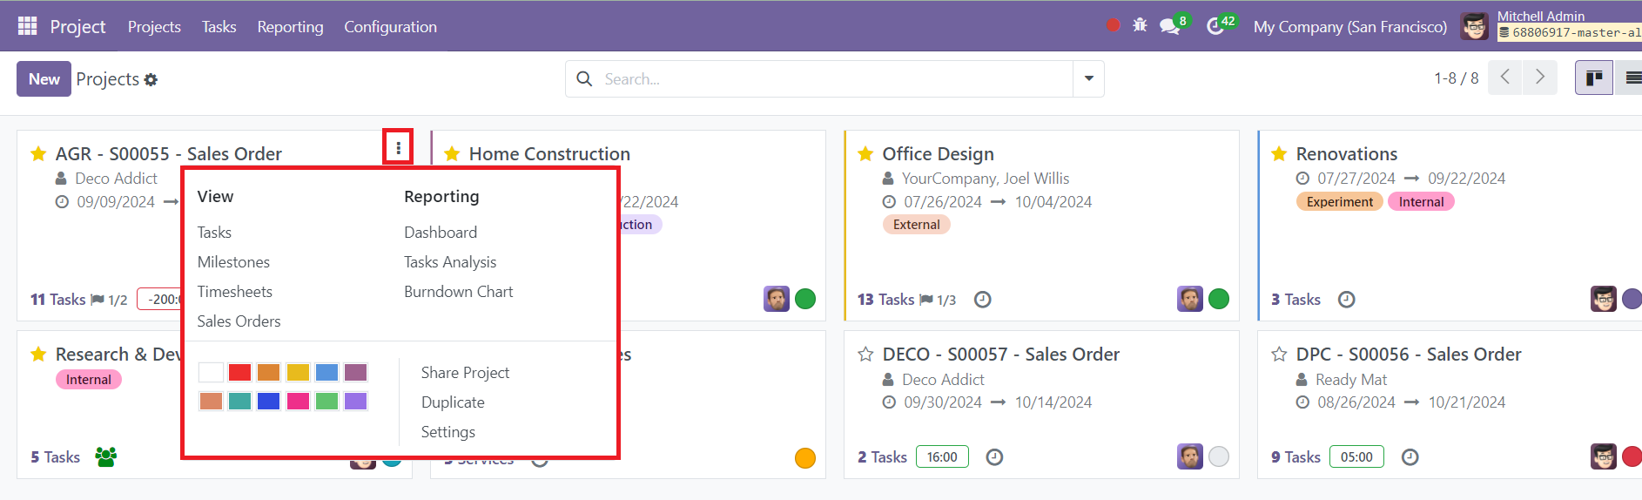Click the bug debug tools icon
1642x500 pixels.
[x=1140, y=26]
